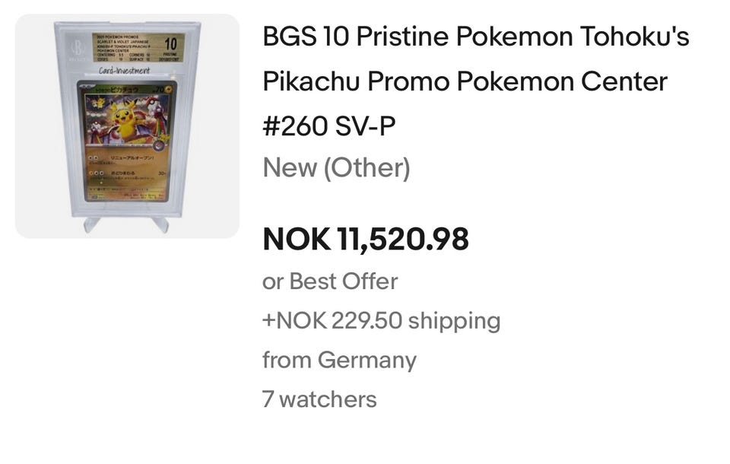Click the left foot of the clear stand
730x464 pixels.
[x=92, y=224]
